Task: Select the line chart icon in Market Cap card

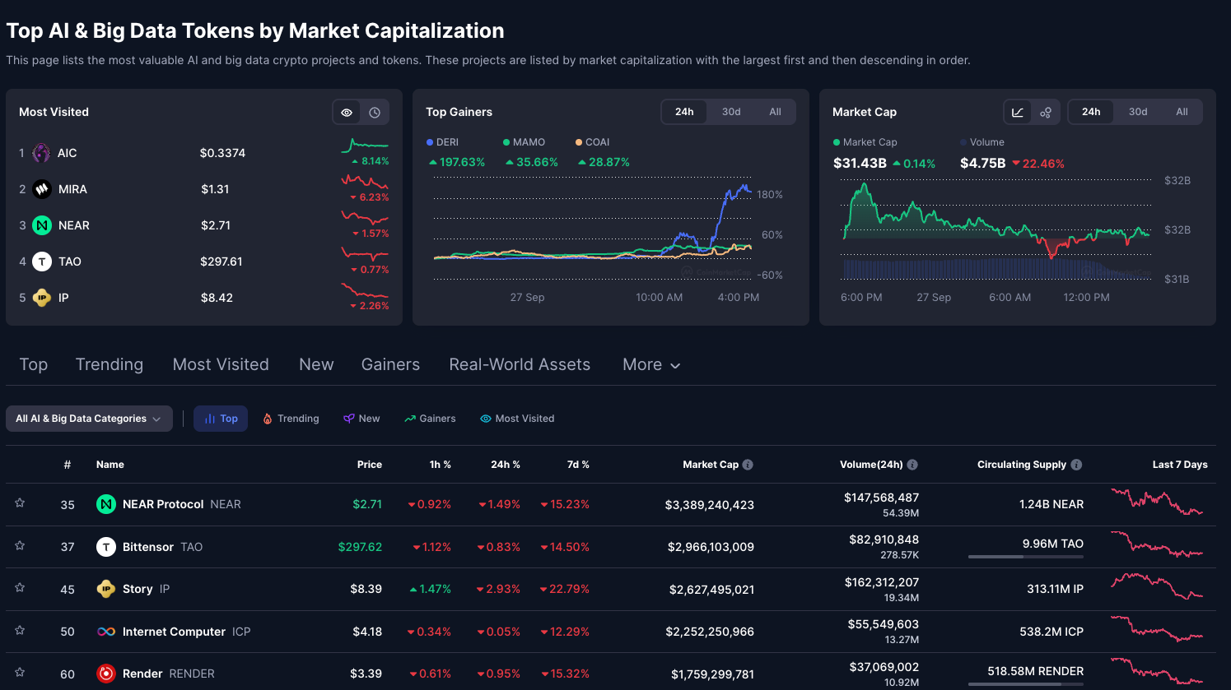Action: (1018, 113)
